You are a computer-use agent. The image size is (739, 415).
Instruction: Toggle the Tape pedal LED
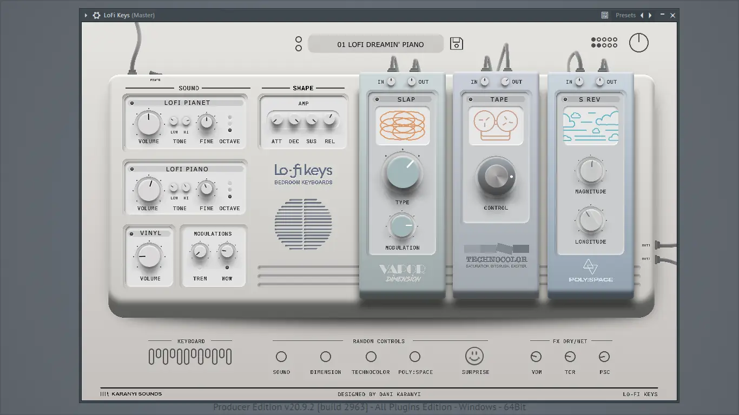click(471, 99)
